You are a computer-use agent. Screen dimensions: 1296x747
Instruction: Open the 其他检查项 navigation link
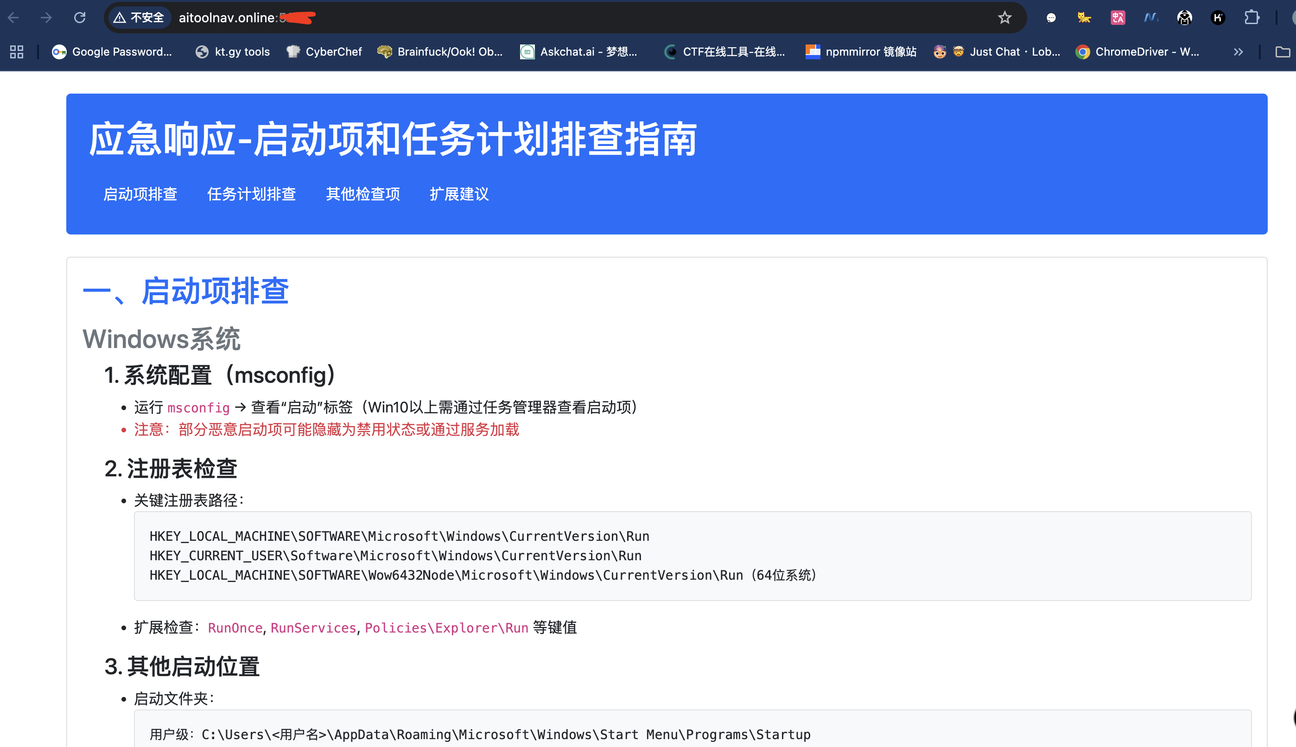pos(363,195)
